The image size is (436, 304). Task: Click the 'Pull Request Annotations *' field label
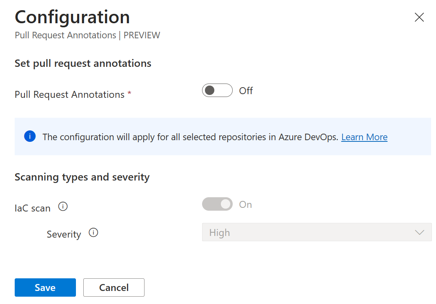[x=73, y=95]
